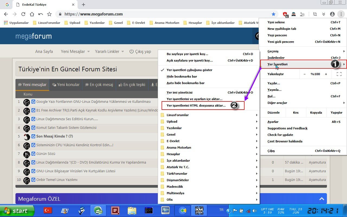This screenshot has height=217, width=347.
Task: Toggle Auto hide bookmarks bar option
Action: pyautogui.click(x=209, y=83)
